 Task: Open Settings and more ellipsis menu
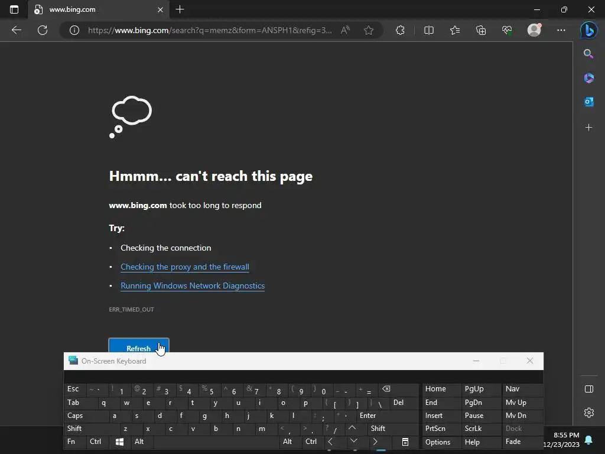(x=561, y=30)
